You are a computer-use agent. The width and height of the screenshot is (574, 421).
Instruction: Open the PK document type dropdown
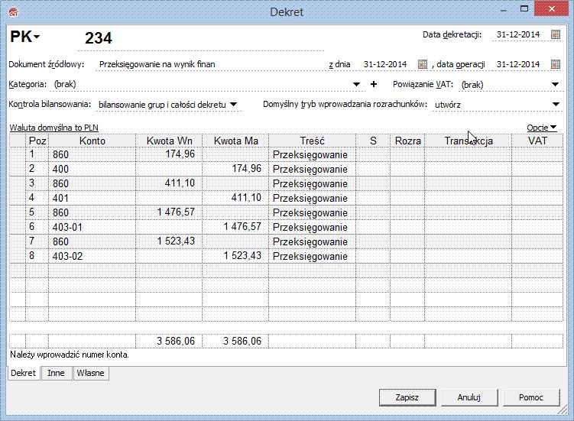point(24,37)
